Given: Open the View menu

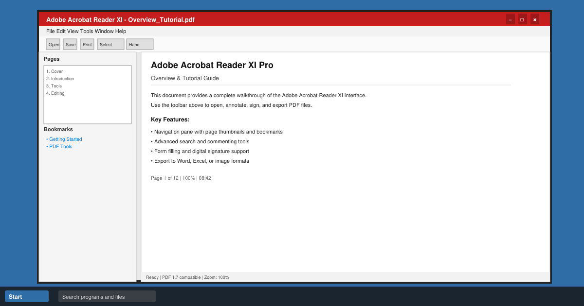Looking at the screenshot, I should click(x=73, y=31).
